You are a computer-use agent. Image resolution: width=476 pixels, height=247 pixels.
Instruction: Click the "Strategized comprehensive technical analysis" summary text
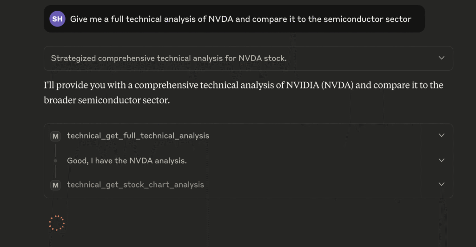pyautogui.click(x=169, y=58)
